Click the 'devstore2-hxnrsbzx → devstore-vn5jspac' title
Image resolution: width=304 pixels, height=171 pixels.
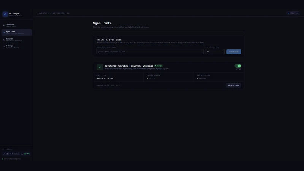129,66
